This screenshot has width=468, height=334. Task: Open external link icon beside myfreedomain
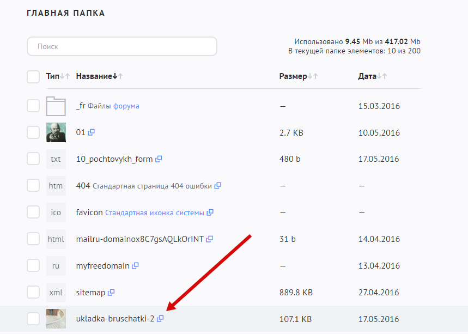pos(135,265)
